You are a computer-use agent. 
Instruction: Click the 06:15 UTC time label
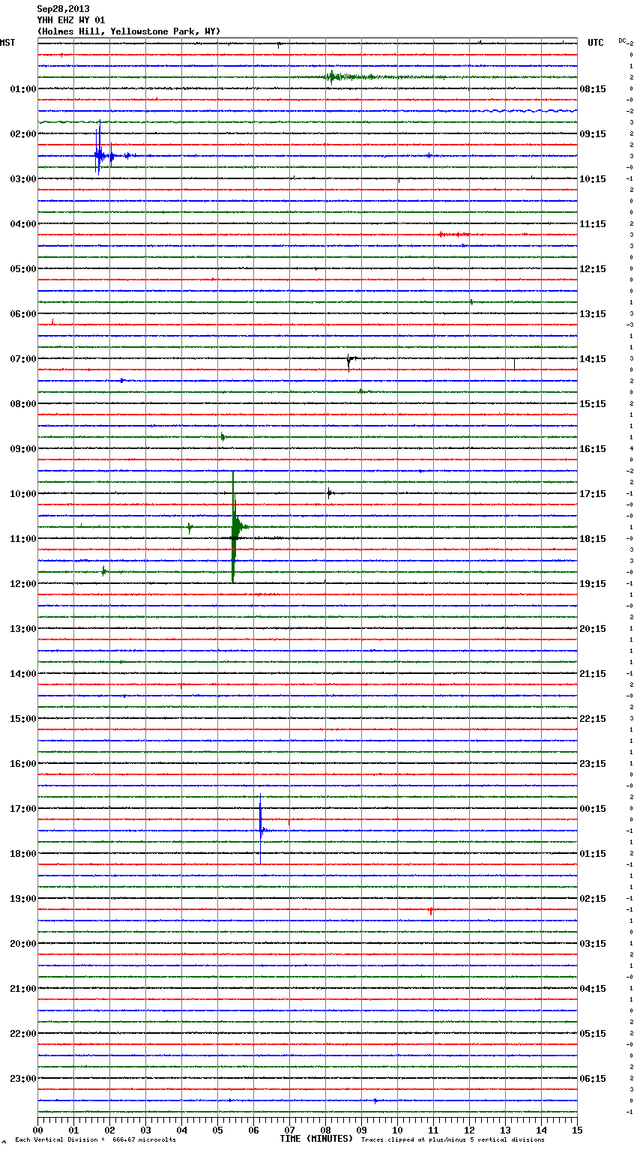click(593, 1079)
